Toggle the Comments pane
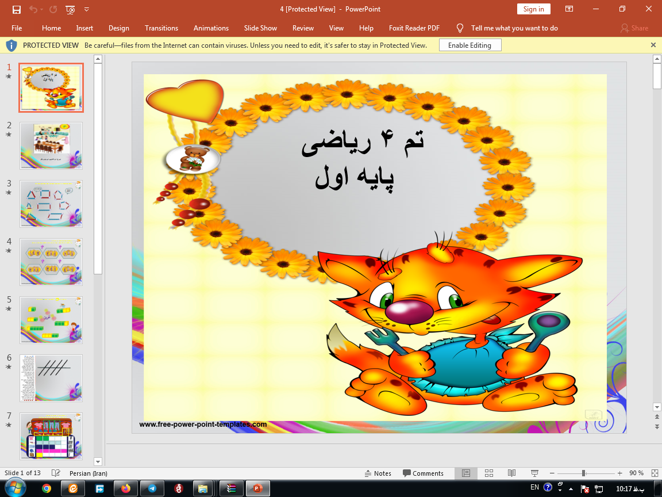Image resolution: width=662 pixels, height=497 pixels. (423, 473)
